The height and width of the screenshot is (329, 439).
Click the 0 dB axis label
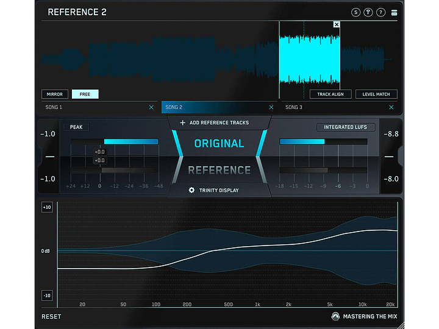[45, 251]
